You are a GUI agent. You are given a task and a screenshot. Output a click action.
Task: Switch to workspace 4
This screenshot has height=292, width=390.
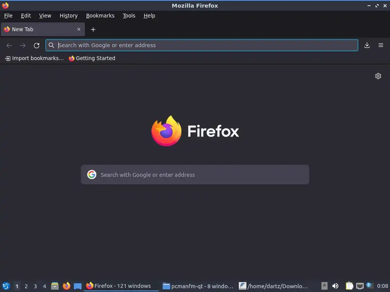[45, 286]
